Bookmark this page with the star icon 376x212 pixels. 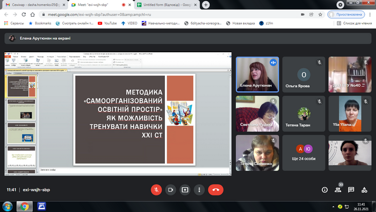320,15
